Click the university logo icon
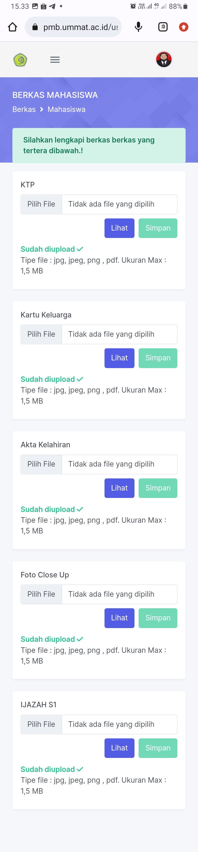The image size is (198, 852). coord(20,60)
